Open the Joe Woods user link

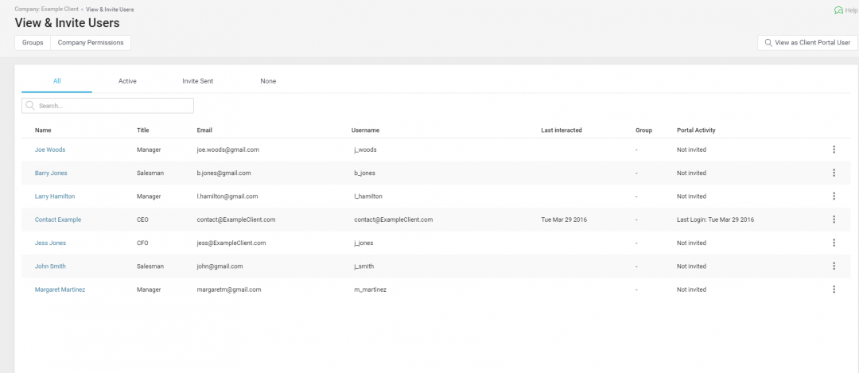(x=50, y=150)
